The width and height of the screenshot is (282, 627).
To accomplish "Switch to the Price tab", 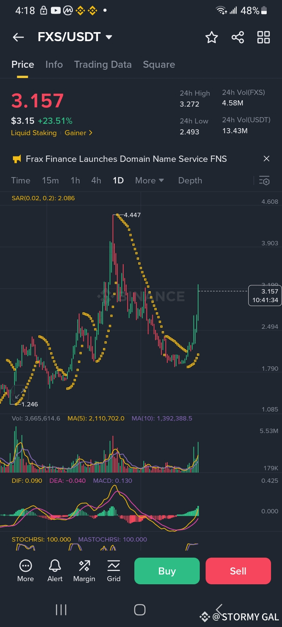I will tap(23, 65).
